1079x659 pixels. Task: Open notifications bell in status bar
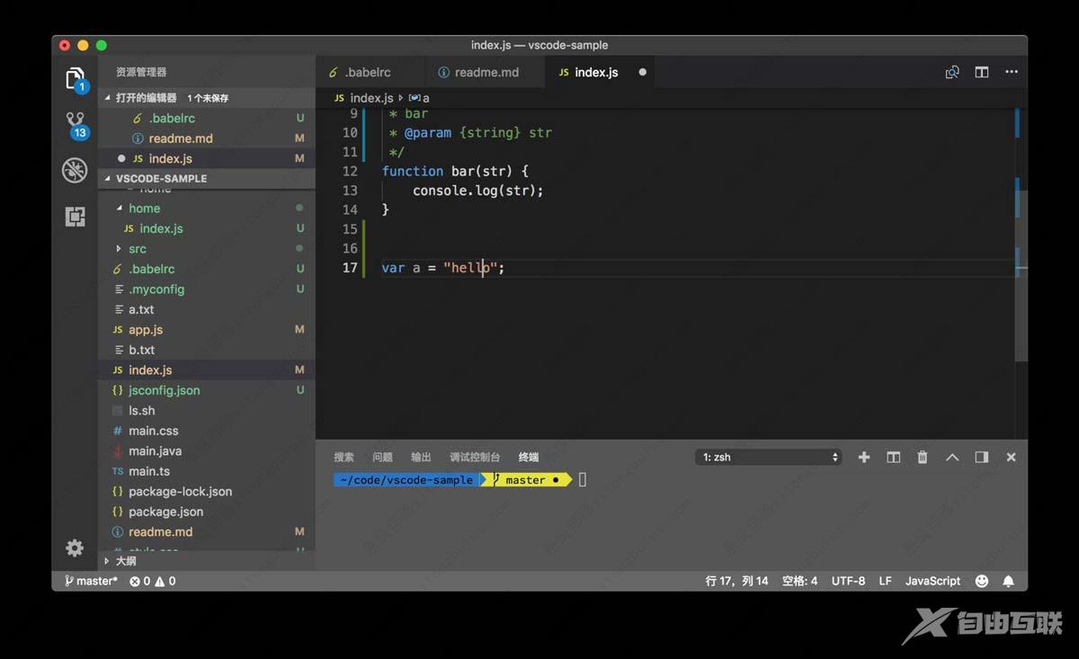click(1008, 581)
